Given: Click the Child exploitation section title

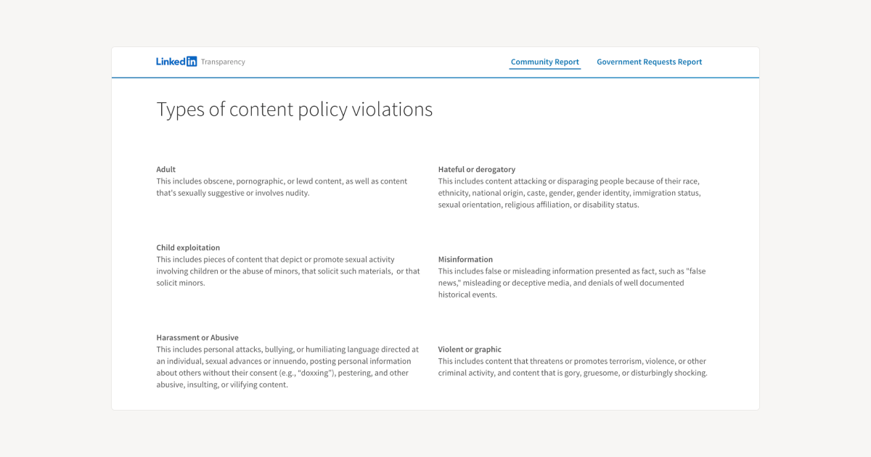Looking at the screenshot, I should pos(188,247).
